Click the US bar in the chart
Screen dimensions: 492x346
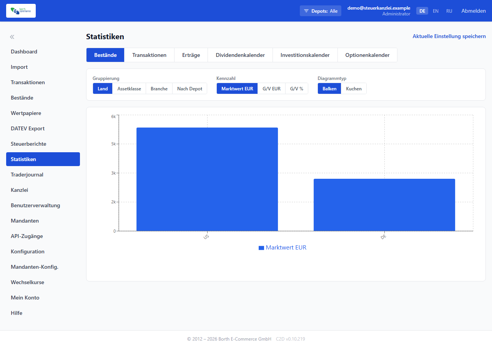click(x=207, y=179)
